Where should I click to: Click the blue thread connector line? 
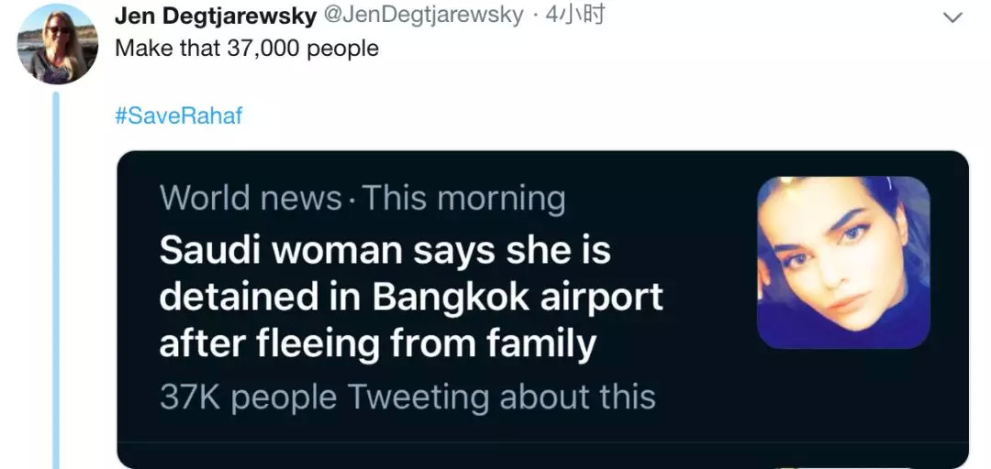pyautogui.click(x=57, y=275)
